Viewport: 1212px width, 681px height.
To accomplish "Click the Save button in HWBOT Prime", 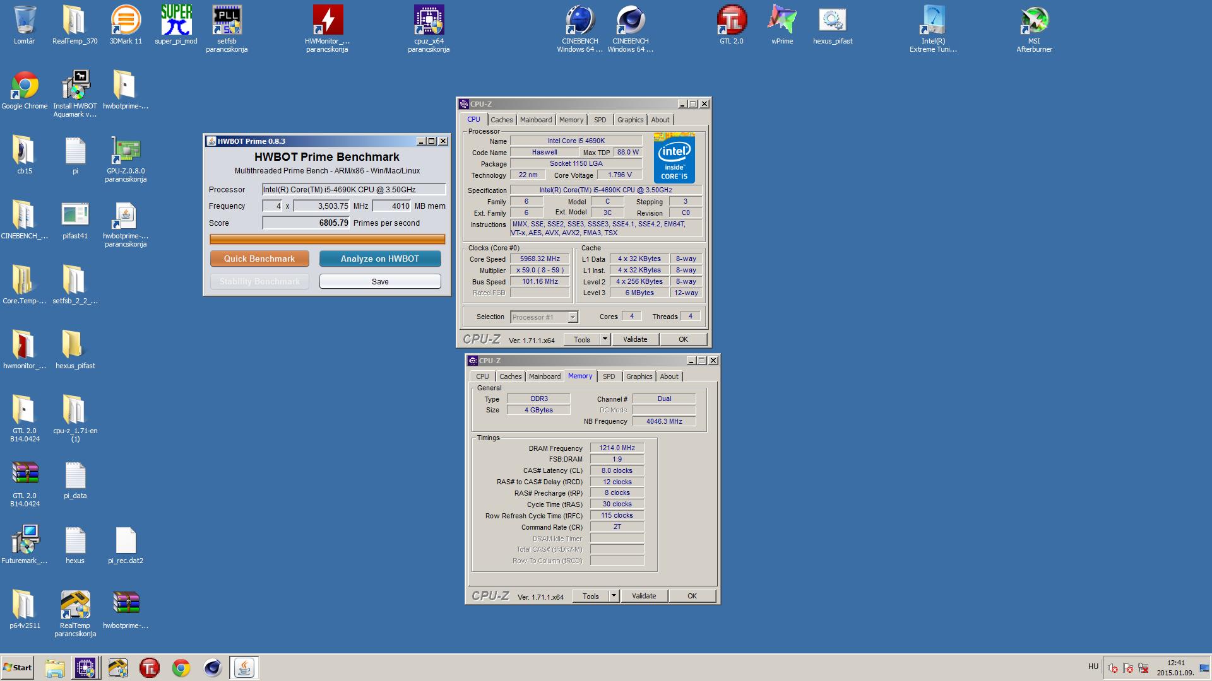I will click(x=380, y=281).
